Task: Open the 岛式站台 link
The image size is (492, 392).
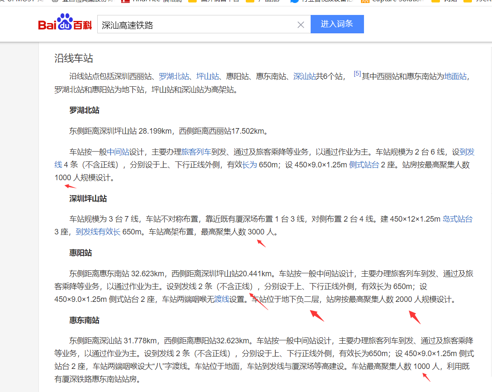Action: click(x=457, y=219)
